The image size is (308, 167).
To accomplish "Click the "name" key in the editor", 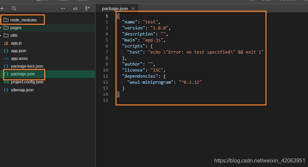I will tap(130, 22).
